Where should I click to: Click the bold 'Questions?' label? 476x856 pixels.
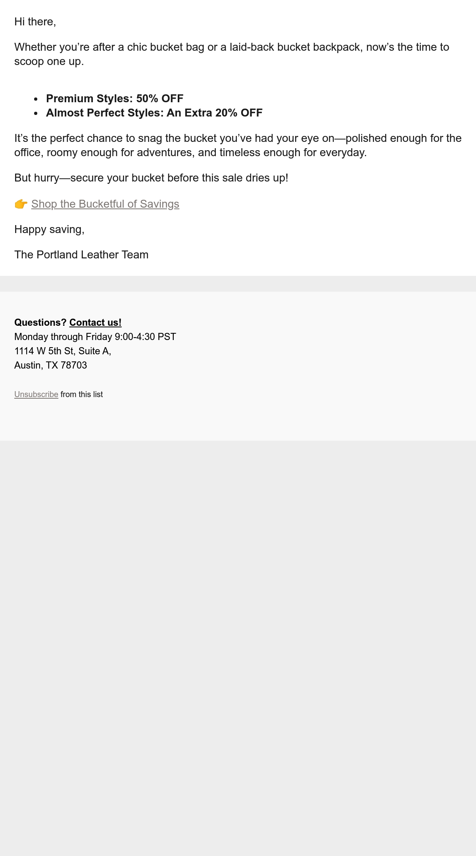pyautogui.click(x=40, y=323)
